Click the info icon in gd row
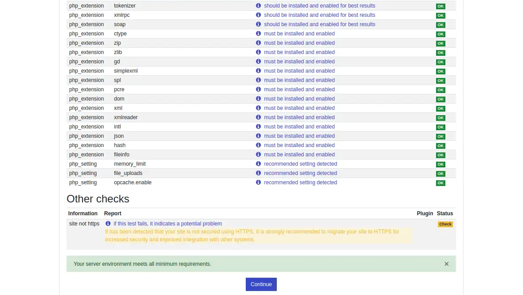Viewport: 523px width, 295px height. 258,62
